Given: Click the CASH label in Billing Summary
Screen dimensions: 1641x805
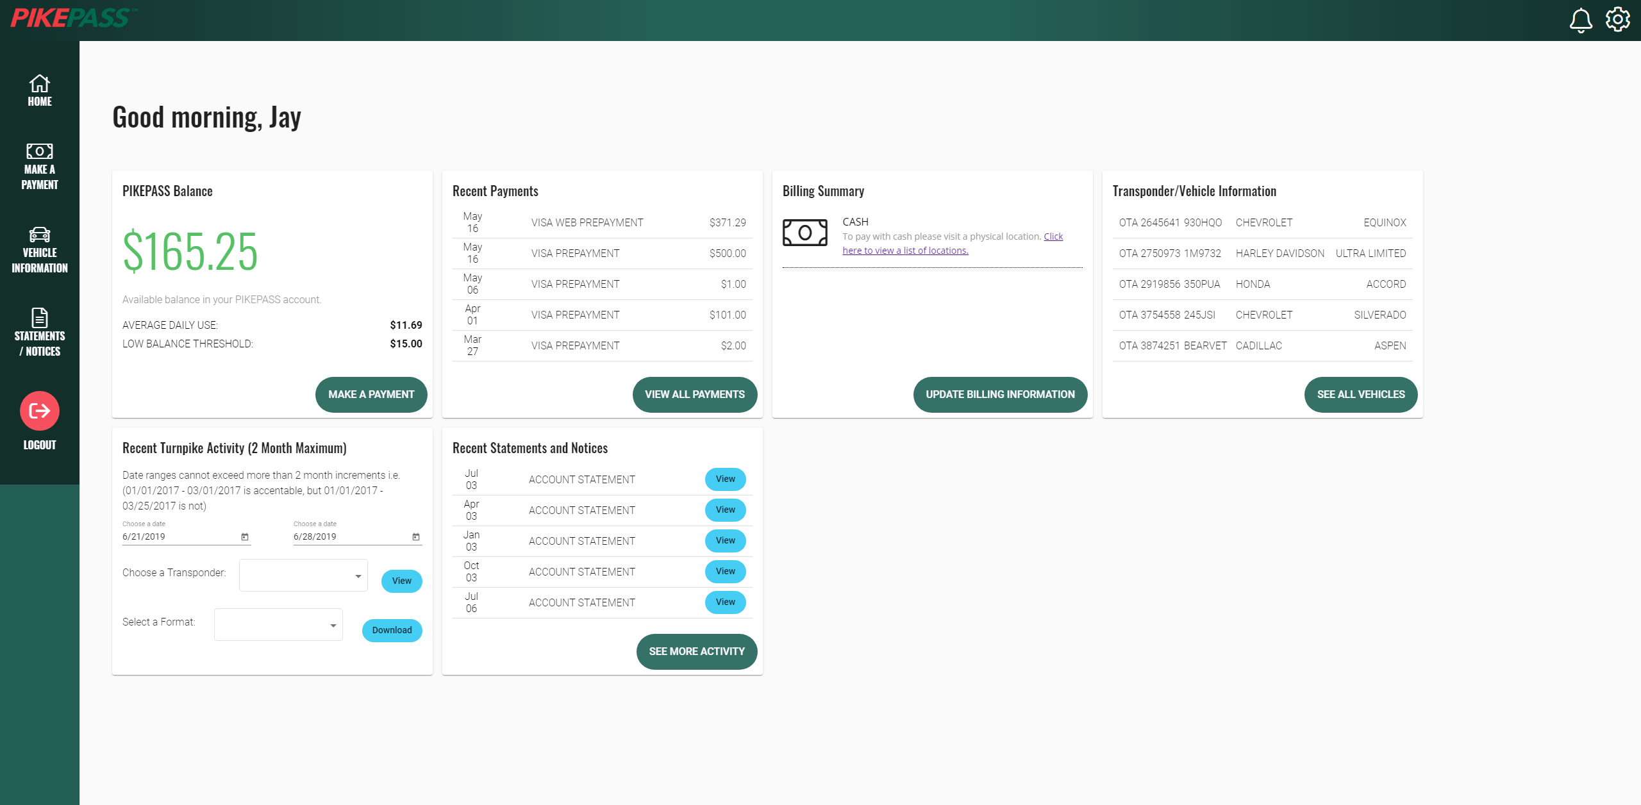Looking at the screenshot, I should (855, 222).
